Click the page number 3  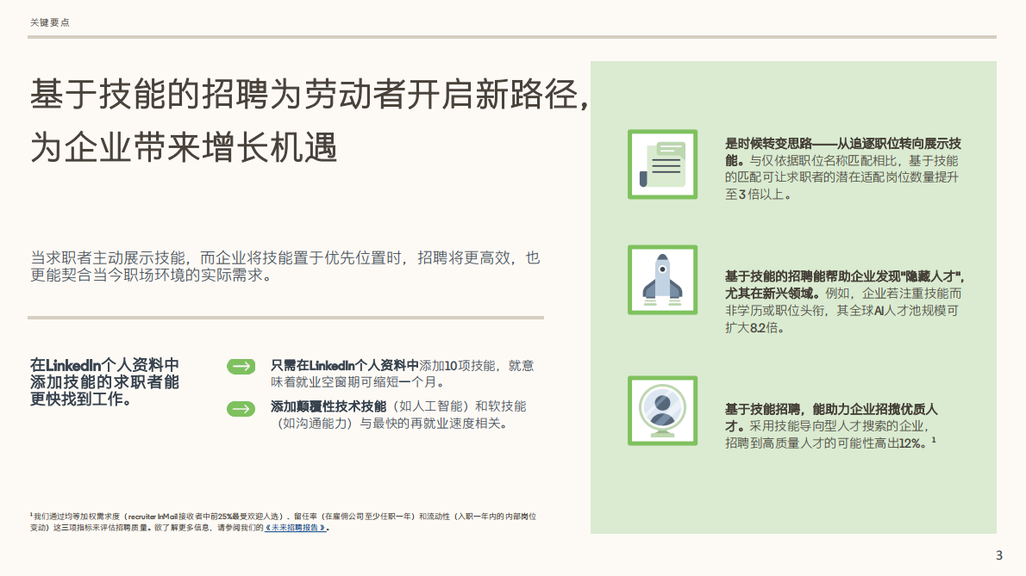(x=999, y=555)
